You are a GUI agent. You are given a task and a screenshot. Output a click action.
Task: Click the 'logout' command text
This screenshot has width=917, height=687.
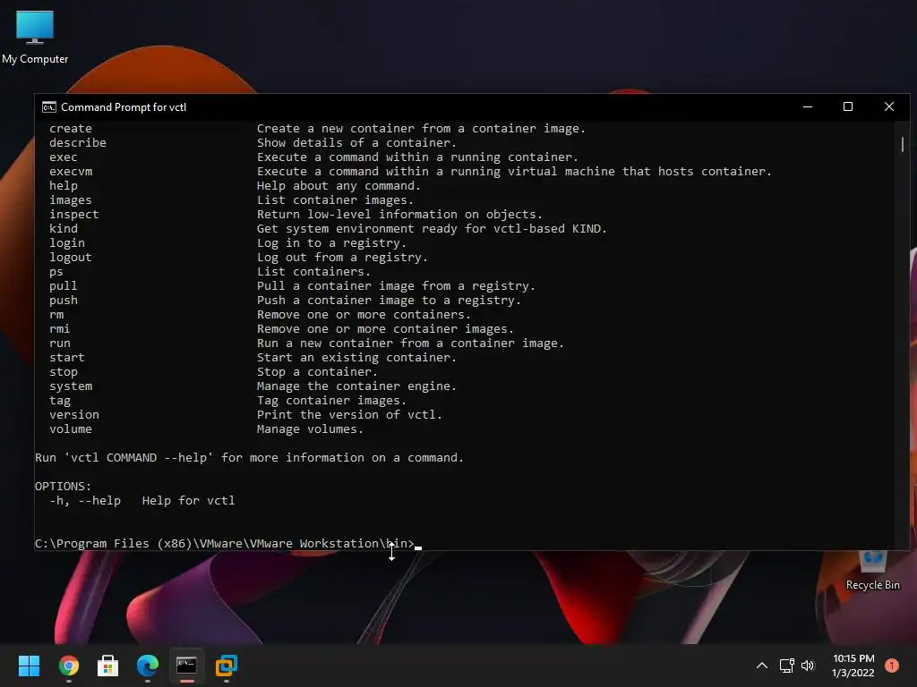click(71, 257)
